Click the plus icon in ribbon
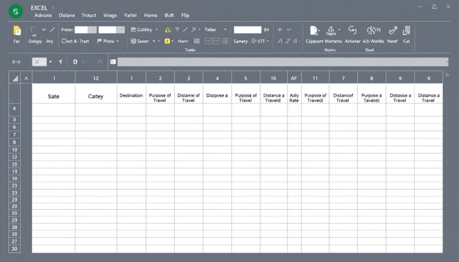The image size is (459, 262). [280, 30]
